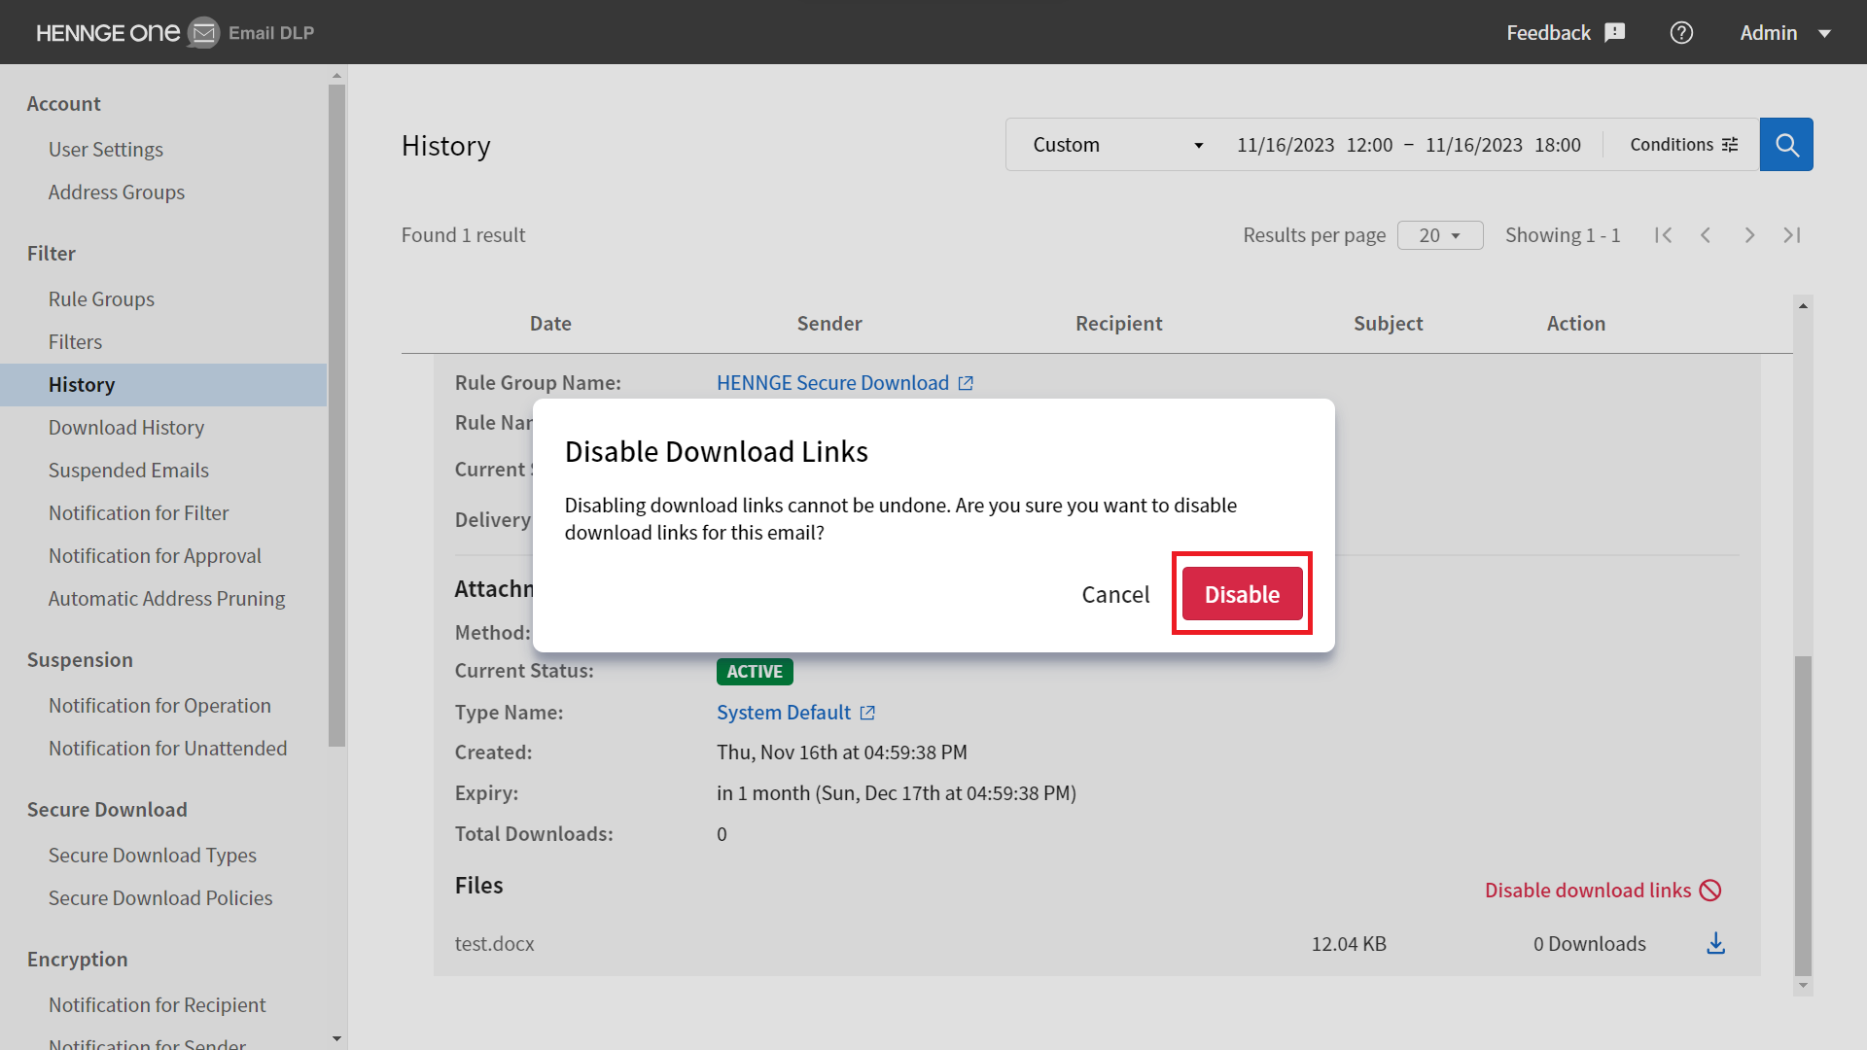
Task: Click the Recipient column header
Action: [x=1119, y=324]
